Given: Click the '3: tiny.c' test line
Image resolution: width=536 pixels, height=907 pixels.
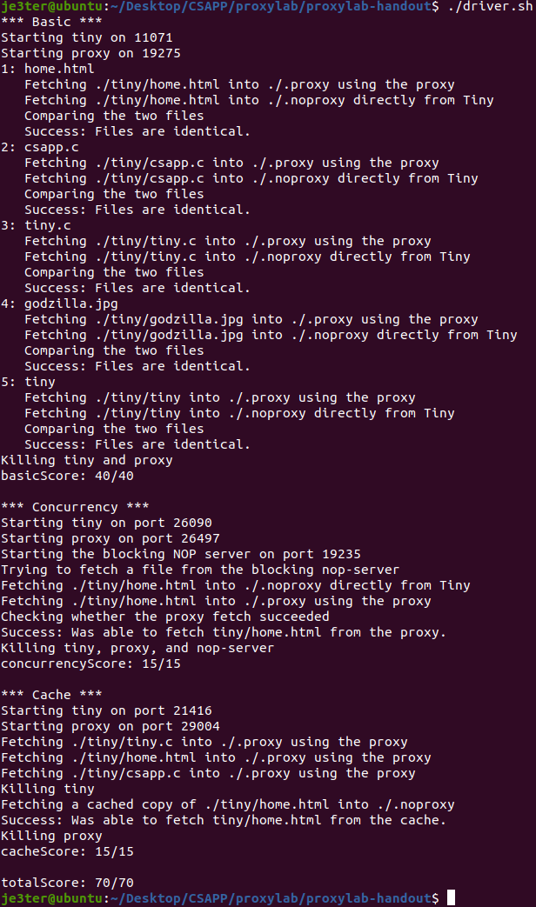Looking at the screenshot, I should click(36, 225).
